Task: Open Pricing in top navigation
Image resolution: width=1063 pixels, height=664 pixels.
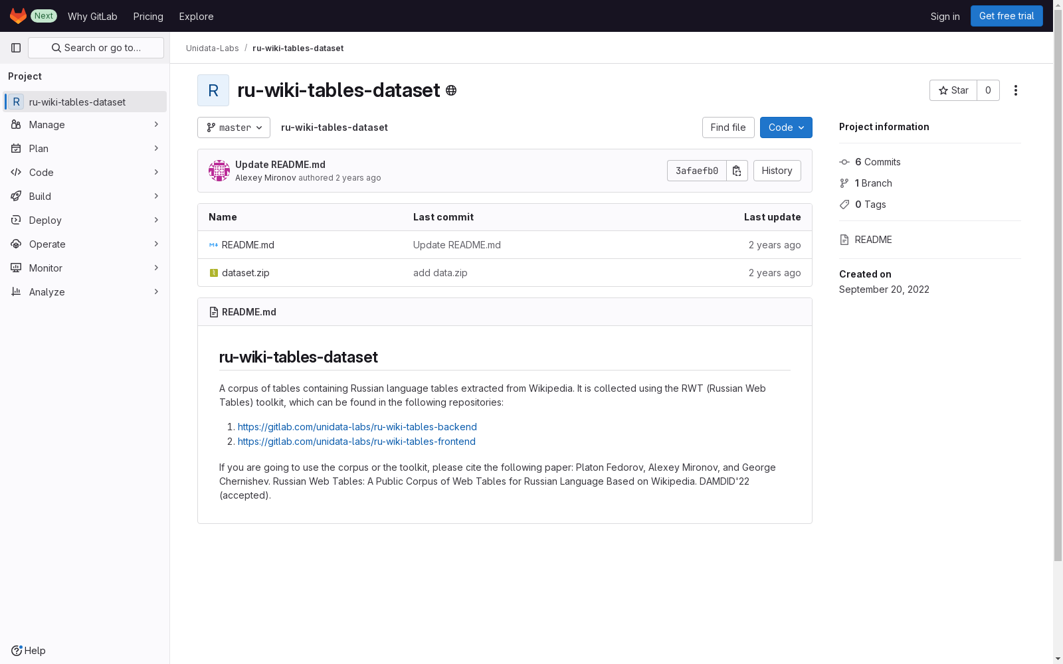Action: pos(148,16)
